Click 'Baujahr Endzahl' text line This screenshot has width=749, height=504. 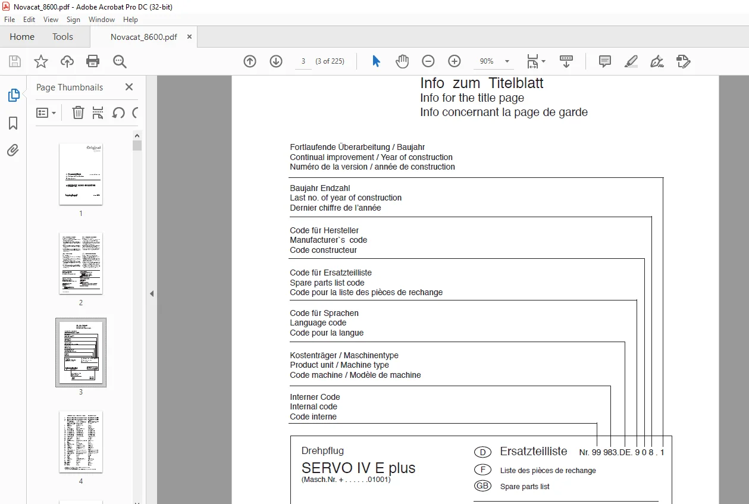click(320, 188)
